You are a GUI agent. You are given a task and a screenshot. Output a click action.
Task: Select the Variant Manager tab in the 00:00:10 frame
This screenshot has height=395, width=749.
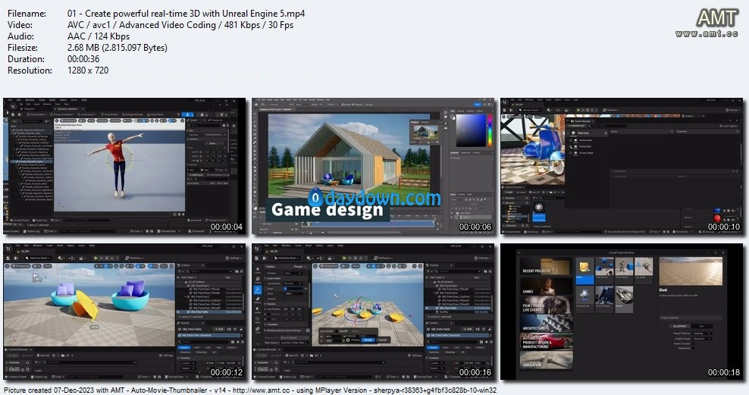click(582, 121)
